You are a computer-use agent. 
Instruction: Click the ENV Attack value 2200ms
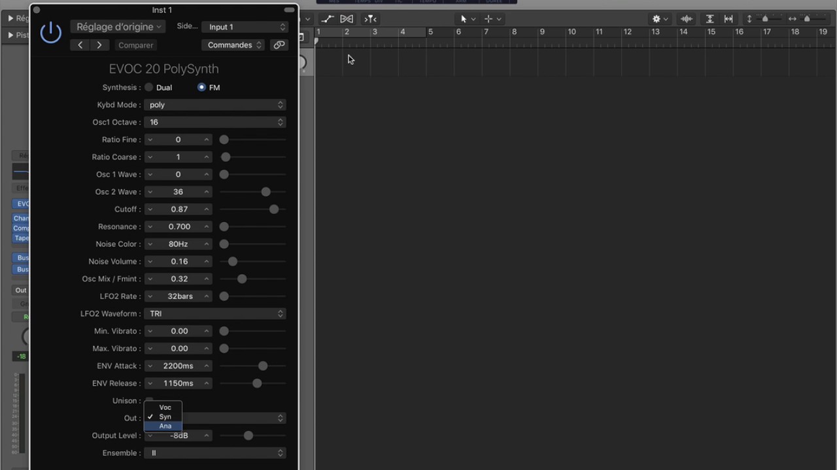tap(179, 366)
